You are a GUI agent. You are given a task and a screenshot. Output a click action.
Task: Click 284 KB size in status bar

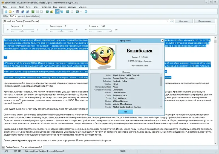click(122, 151)
